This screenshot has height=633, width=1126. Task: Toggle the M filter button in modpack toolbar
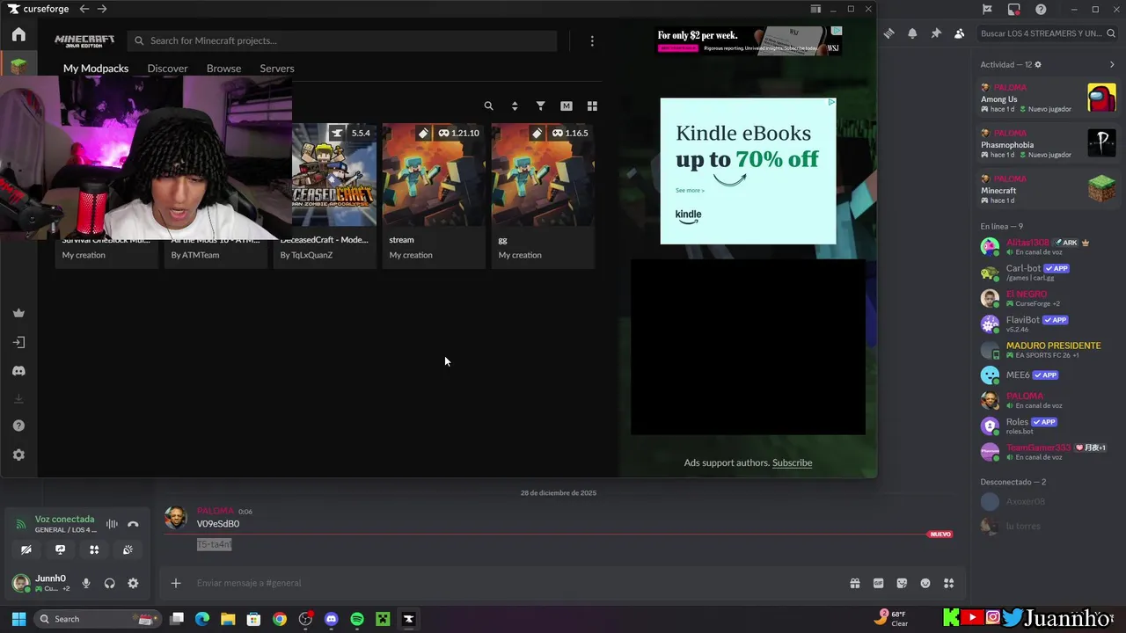(x=567, y=105)
